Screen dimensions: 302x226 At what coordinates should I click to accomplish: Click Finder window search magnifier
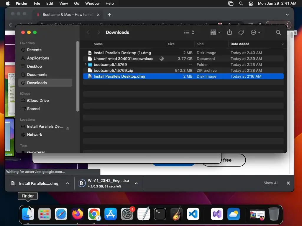click(278, 32)
